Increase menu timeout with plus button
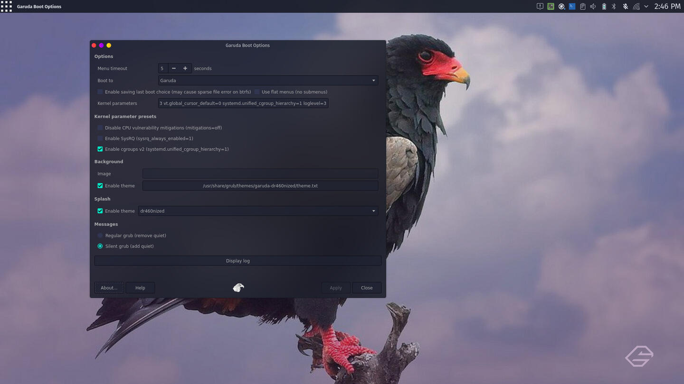This screenshot has height=384, width=684. click(185, 68)
